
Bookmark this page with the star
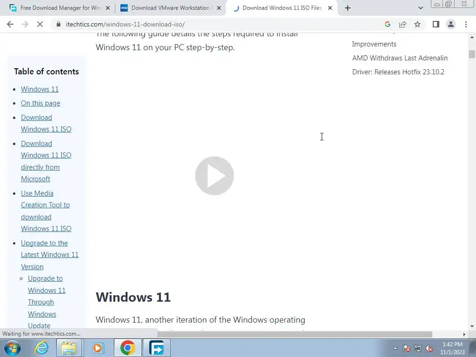417,24
